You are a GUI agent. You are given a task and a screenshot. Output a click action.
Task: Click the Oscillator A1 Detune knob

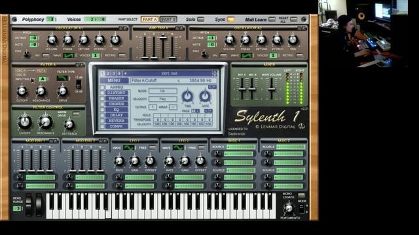[84, 40]
